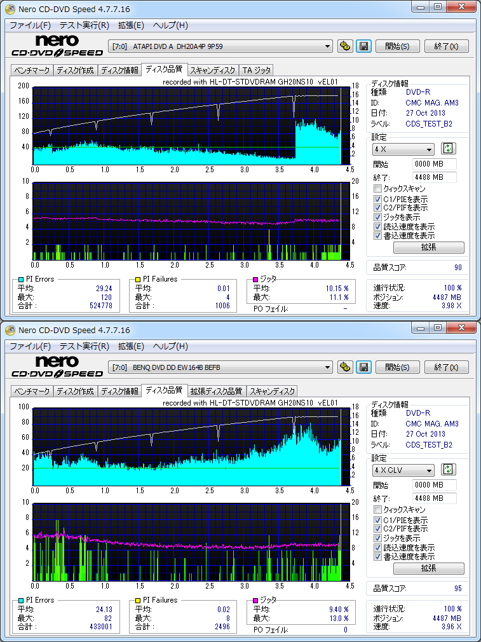Open the ATAPI DVD A DH20A4P drive dropdown
The height and width of the screenshot is (642, 481).
pyautogui.click(x=220, y=46)
